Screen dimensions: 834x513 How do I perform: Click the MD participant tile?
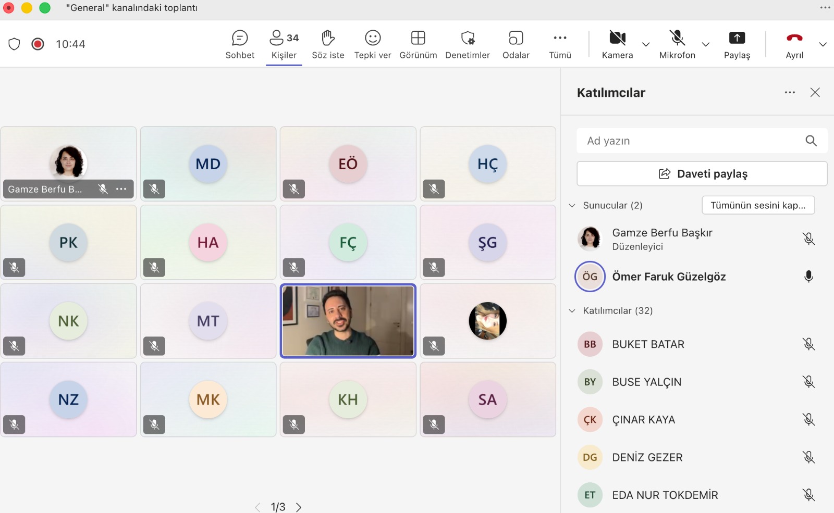point(208,164)
